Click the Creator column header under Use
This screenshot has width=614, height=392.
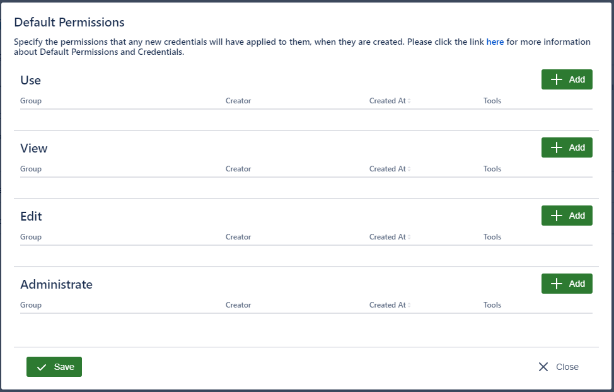[x=238, y=101]
